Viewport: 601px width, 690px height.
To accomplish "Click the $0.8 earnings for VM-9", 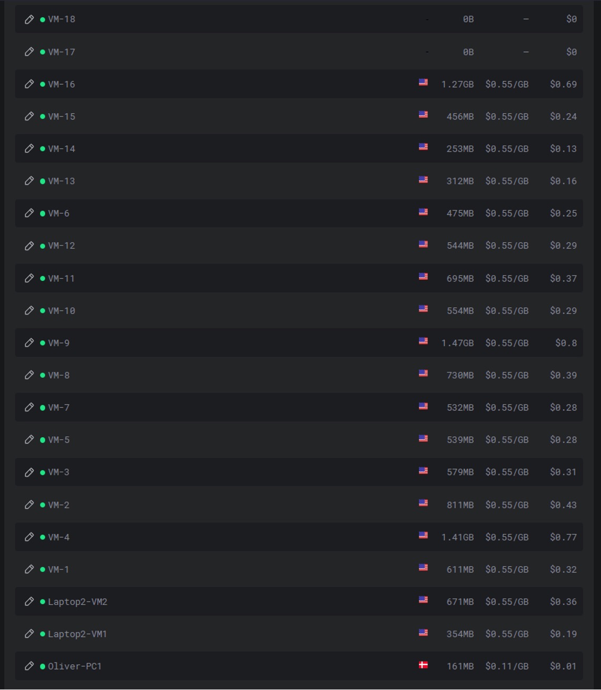I will (x=566, y=343).
